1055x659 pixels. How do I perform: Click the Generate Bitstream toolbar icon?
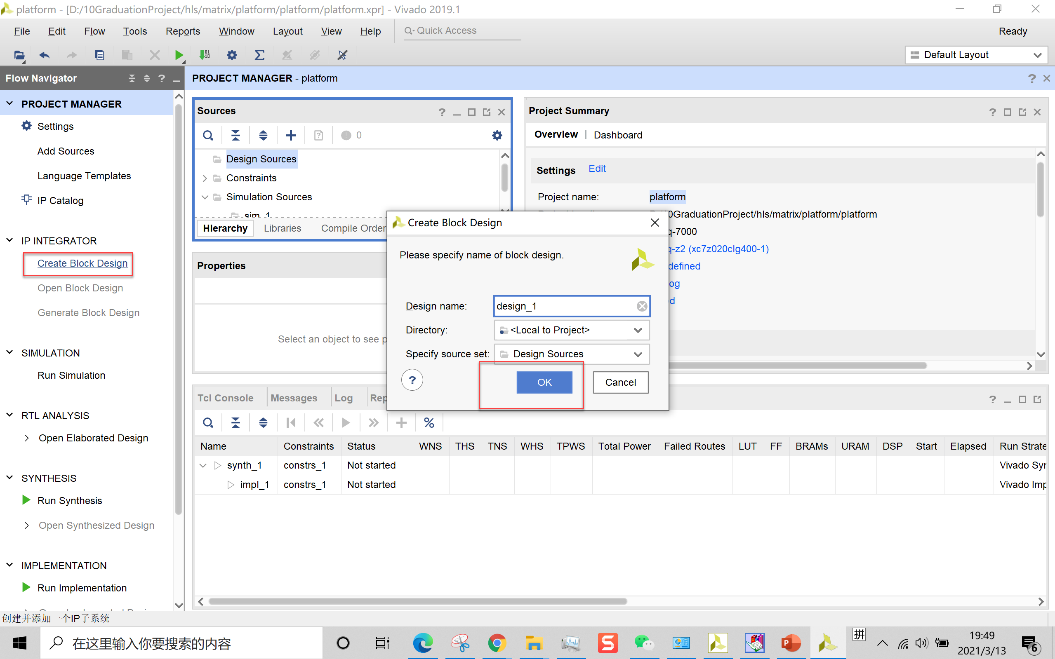coord(204,55)
